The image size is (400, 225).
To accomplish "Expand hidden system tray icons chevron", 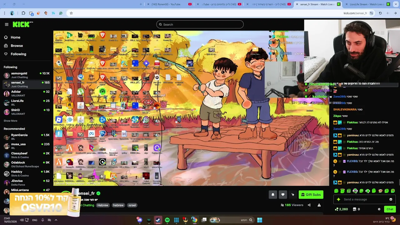I will (x=56, y=220).
